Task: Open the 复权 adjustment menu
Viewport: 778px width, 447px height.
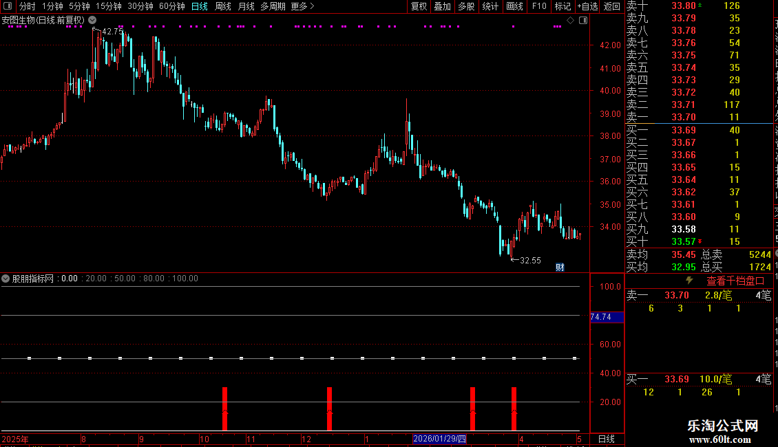Action: [419, 6]
